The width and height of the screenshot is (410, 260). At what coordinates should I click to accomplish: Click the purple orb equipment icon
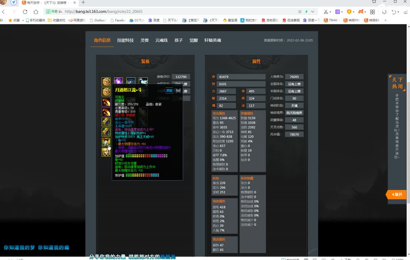[118, 82]
